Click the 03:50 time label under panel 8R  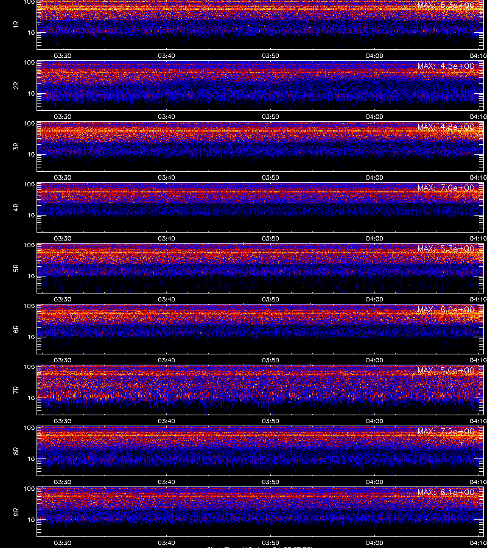pos(270,482)
